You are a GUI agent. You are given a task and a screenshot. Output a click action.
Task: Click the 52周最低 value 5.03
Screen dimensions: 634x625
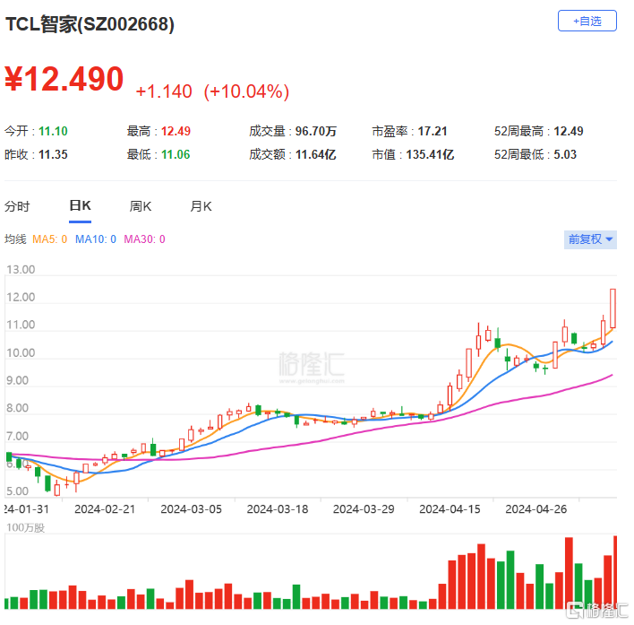pos(565,154)
